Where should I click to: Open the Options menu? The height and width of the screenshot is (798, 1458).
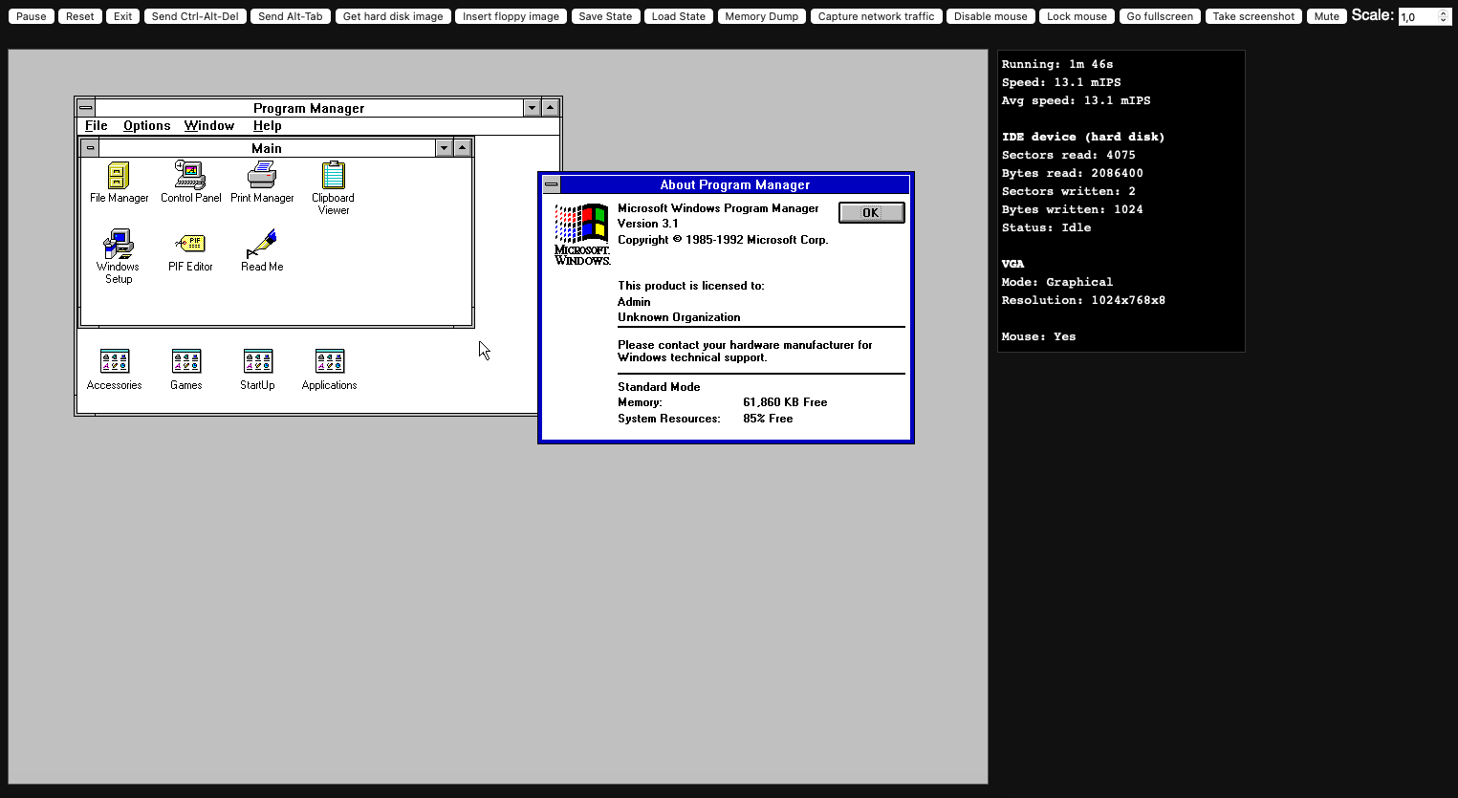click(146, 126)
